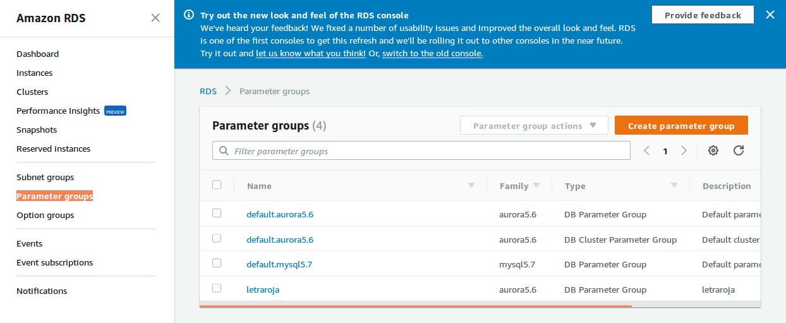
Task: Click the info icon in banner
Action: click(189, 15)
